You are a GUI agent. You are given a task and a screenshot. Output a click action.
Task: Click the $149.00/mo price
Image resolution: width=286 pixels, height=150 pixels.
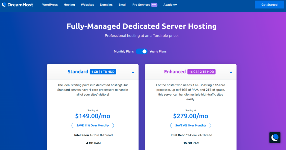tap(93, 116)
